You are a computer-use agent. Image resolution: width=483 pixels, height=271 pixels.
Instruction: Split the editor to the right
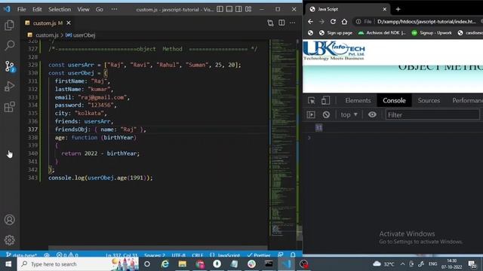click(x=281, y=23)
